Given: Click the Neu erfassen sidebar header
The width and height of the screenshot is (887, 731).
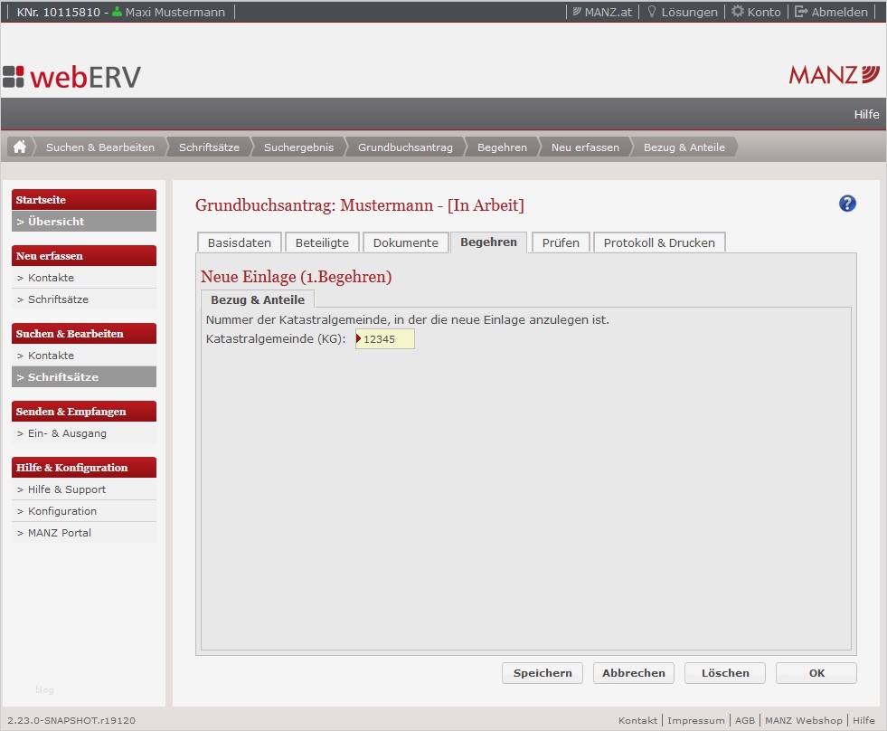Looking at the screenshot, I should (84, 255).
